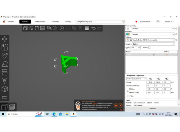The height and width of the screenshot is (132, 180).
Task: Open the Podpěry supports dropdown
Action: [x=153, y=44]
